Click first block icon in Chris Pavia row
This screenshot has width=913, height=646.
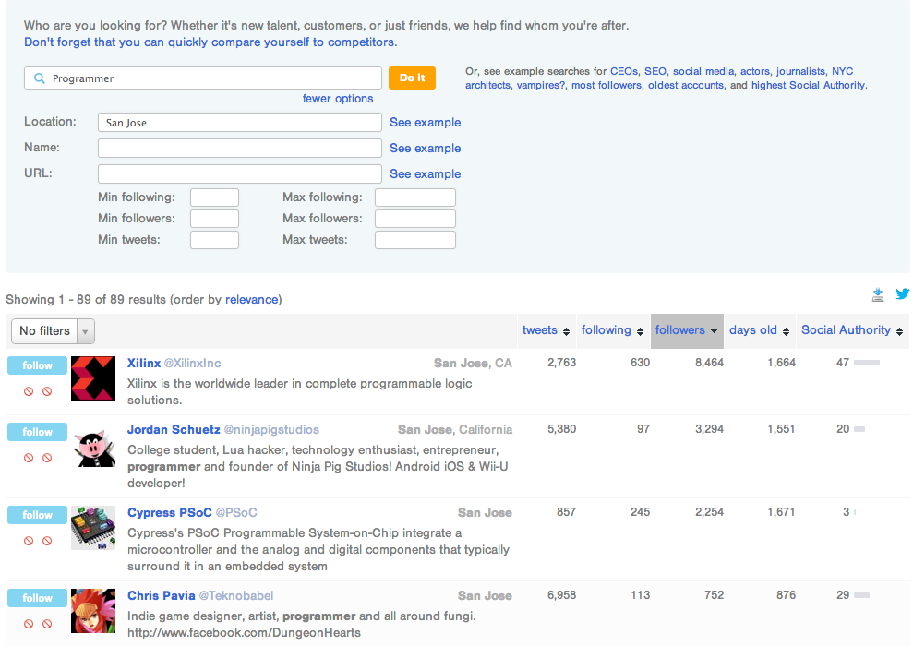pos(29,624)
